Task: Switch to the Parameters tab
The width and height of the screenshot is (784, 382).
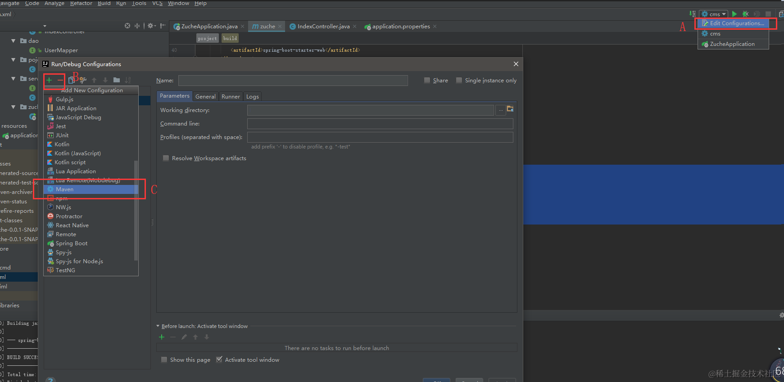Action: pyautogui.click(x=175, y=96)
